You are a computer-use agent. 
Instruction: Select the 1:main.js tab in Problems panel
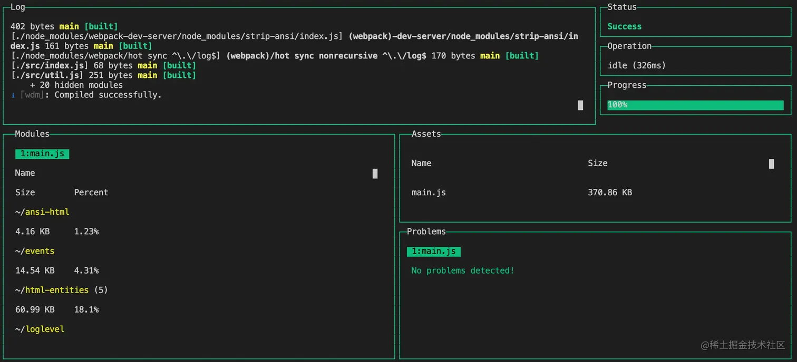[433, 252]
